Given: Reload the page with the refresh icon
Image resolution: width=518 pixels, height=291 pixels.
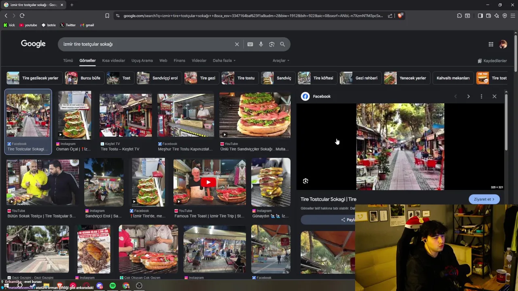Looking at the screenshot, I should click(x=22, y=16).
